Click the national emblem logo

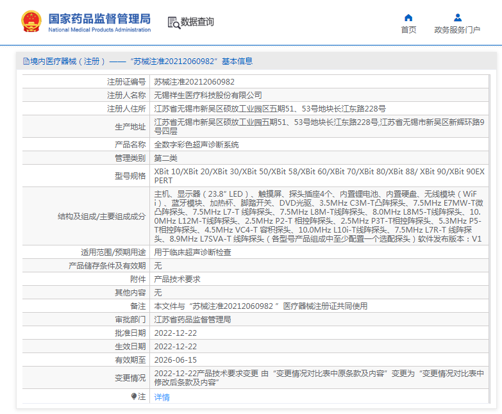32,22
